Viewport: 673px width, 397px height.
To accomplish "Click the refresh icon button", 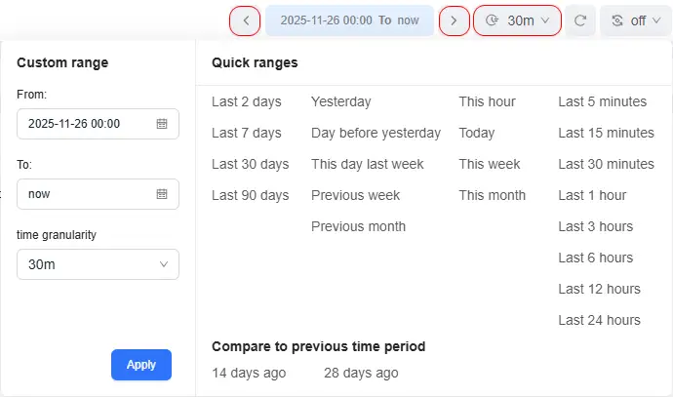I will click(581, 20).
